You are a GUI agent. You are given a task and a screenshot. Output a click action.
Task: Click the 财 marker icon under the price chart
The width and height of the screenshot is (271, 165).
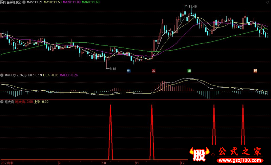(x=129, y=71)
